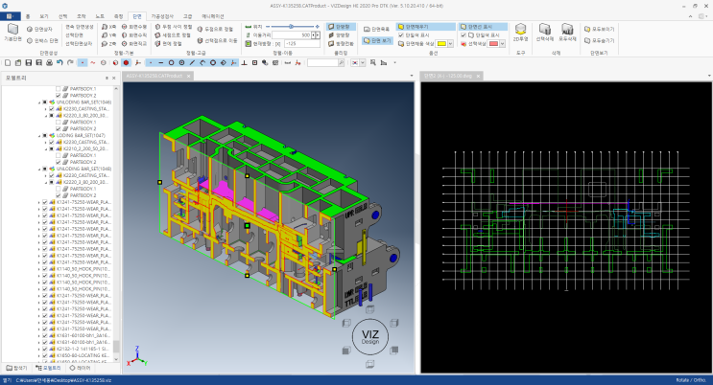The image size is (713, 385).
Task: Toggle 단일색 표시 checkbox under 단면채우기
Action: pos(400,35)
